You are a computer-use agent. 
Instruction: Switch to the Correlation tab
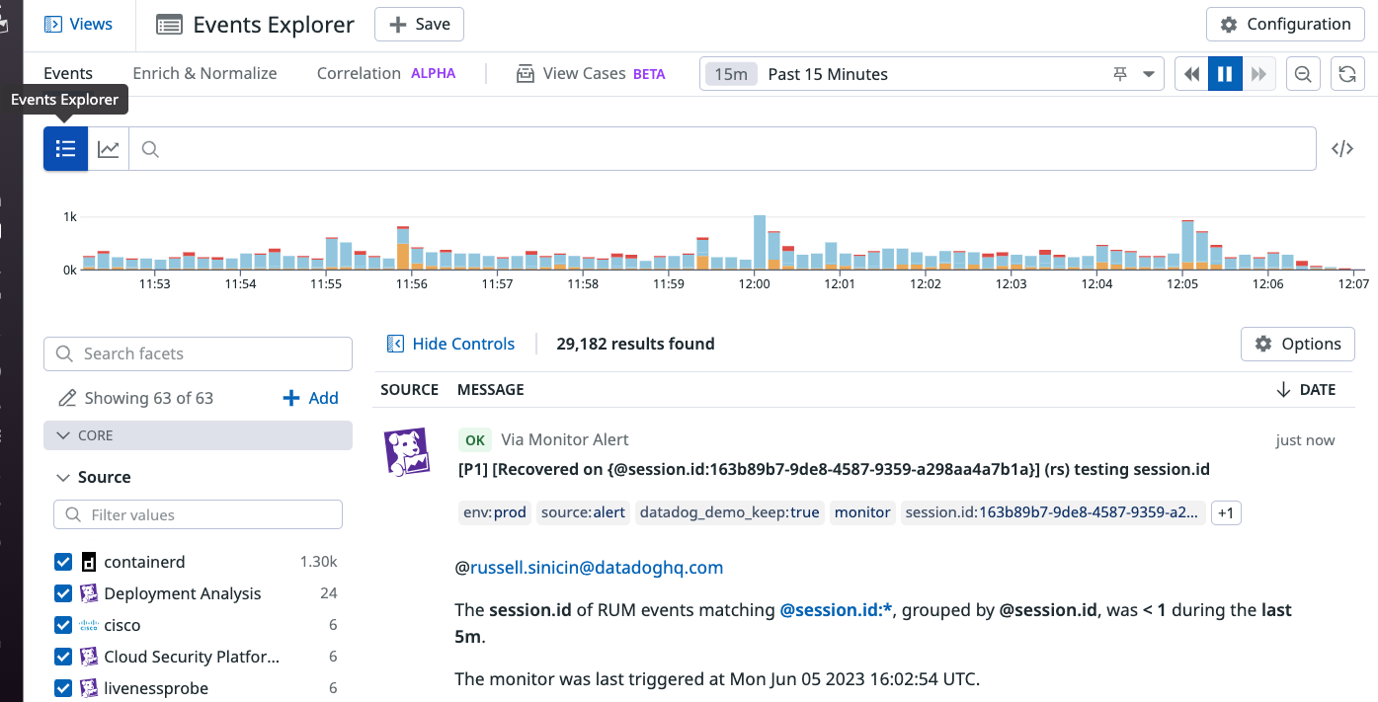point(359,73)
